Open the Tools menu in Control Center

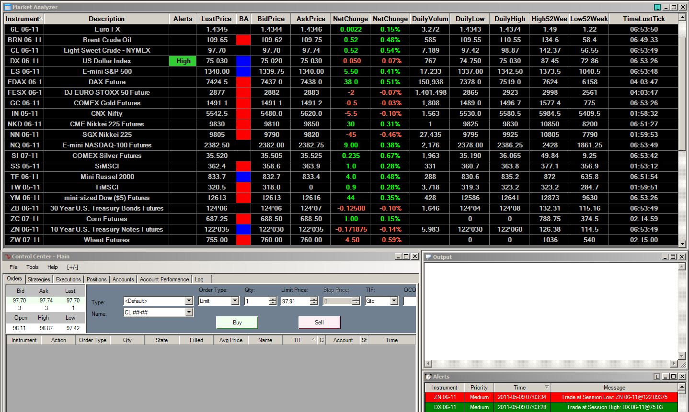click(x=33, y=267)
